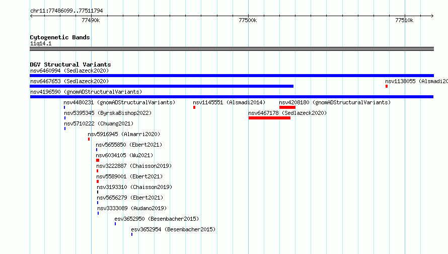Screen dimensions: 448x254
Task: Open nsv4208180 (gnomADStructuralVariants) label
Action: point(335,102)
